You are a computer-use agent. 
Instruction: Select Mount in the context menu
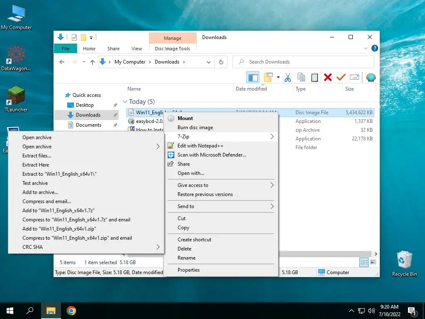[x=221, y=118]
